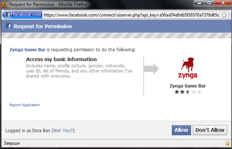Click the gray arrow pointing to Zynga
Screen dimensions: 232x149
click(151, 68)
